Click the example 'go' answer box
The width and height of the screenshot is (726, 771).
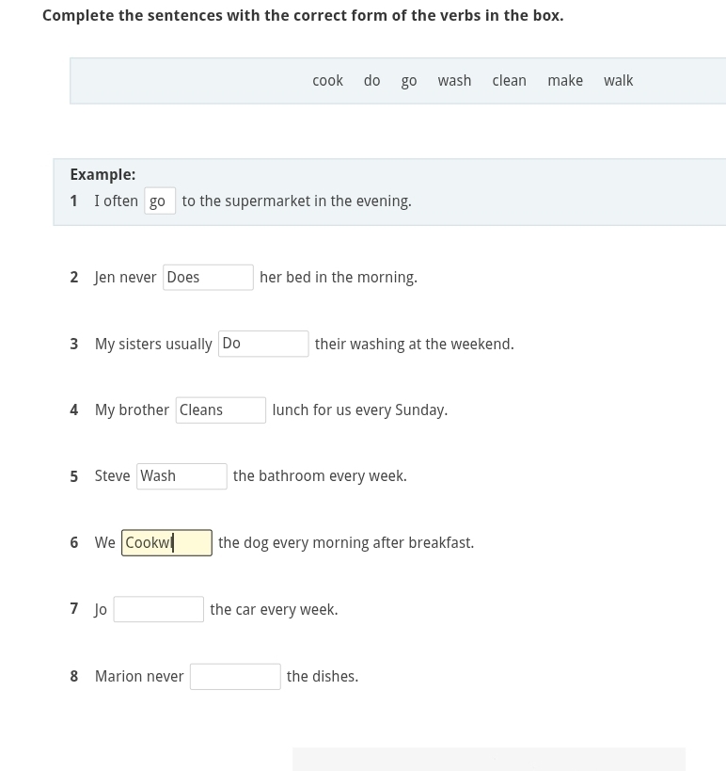(160, 201)
